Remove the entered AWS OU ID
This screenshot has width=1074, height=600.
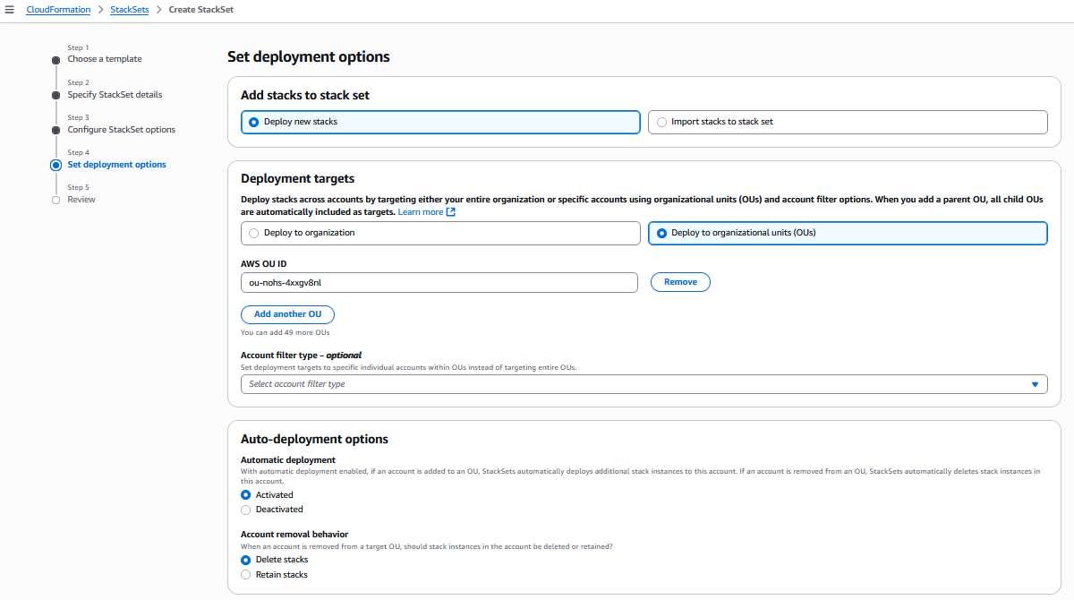coord(680,281)
